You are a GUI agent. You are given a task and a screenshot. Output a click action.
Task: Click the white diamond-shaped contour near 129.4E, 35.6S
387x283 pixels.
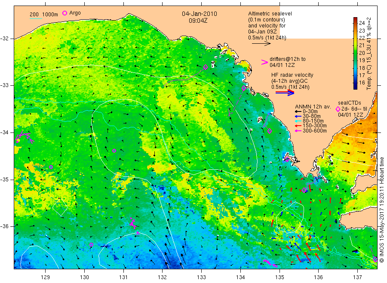tap(60, 208)
